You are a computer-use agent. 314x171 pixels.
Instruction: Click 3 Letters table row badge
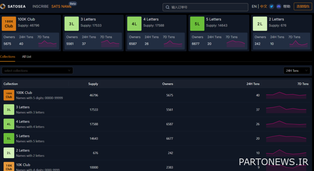click(9, 109)
